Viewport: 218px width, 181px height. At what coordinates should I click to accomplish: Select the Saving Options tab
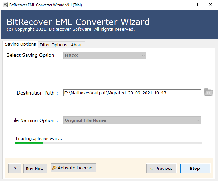[x=20, y=44]
